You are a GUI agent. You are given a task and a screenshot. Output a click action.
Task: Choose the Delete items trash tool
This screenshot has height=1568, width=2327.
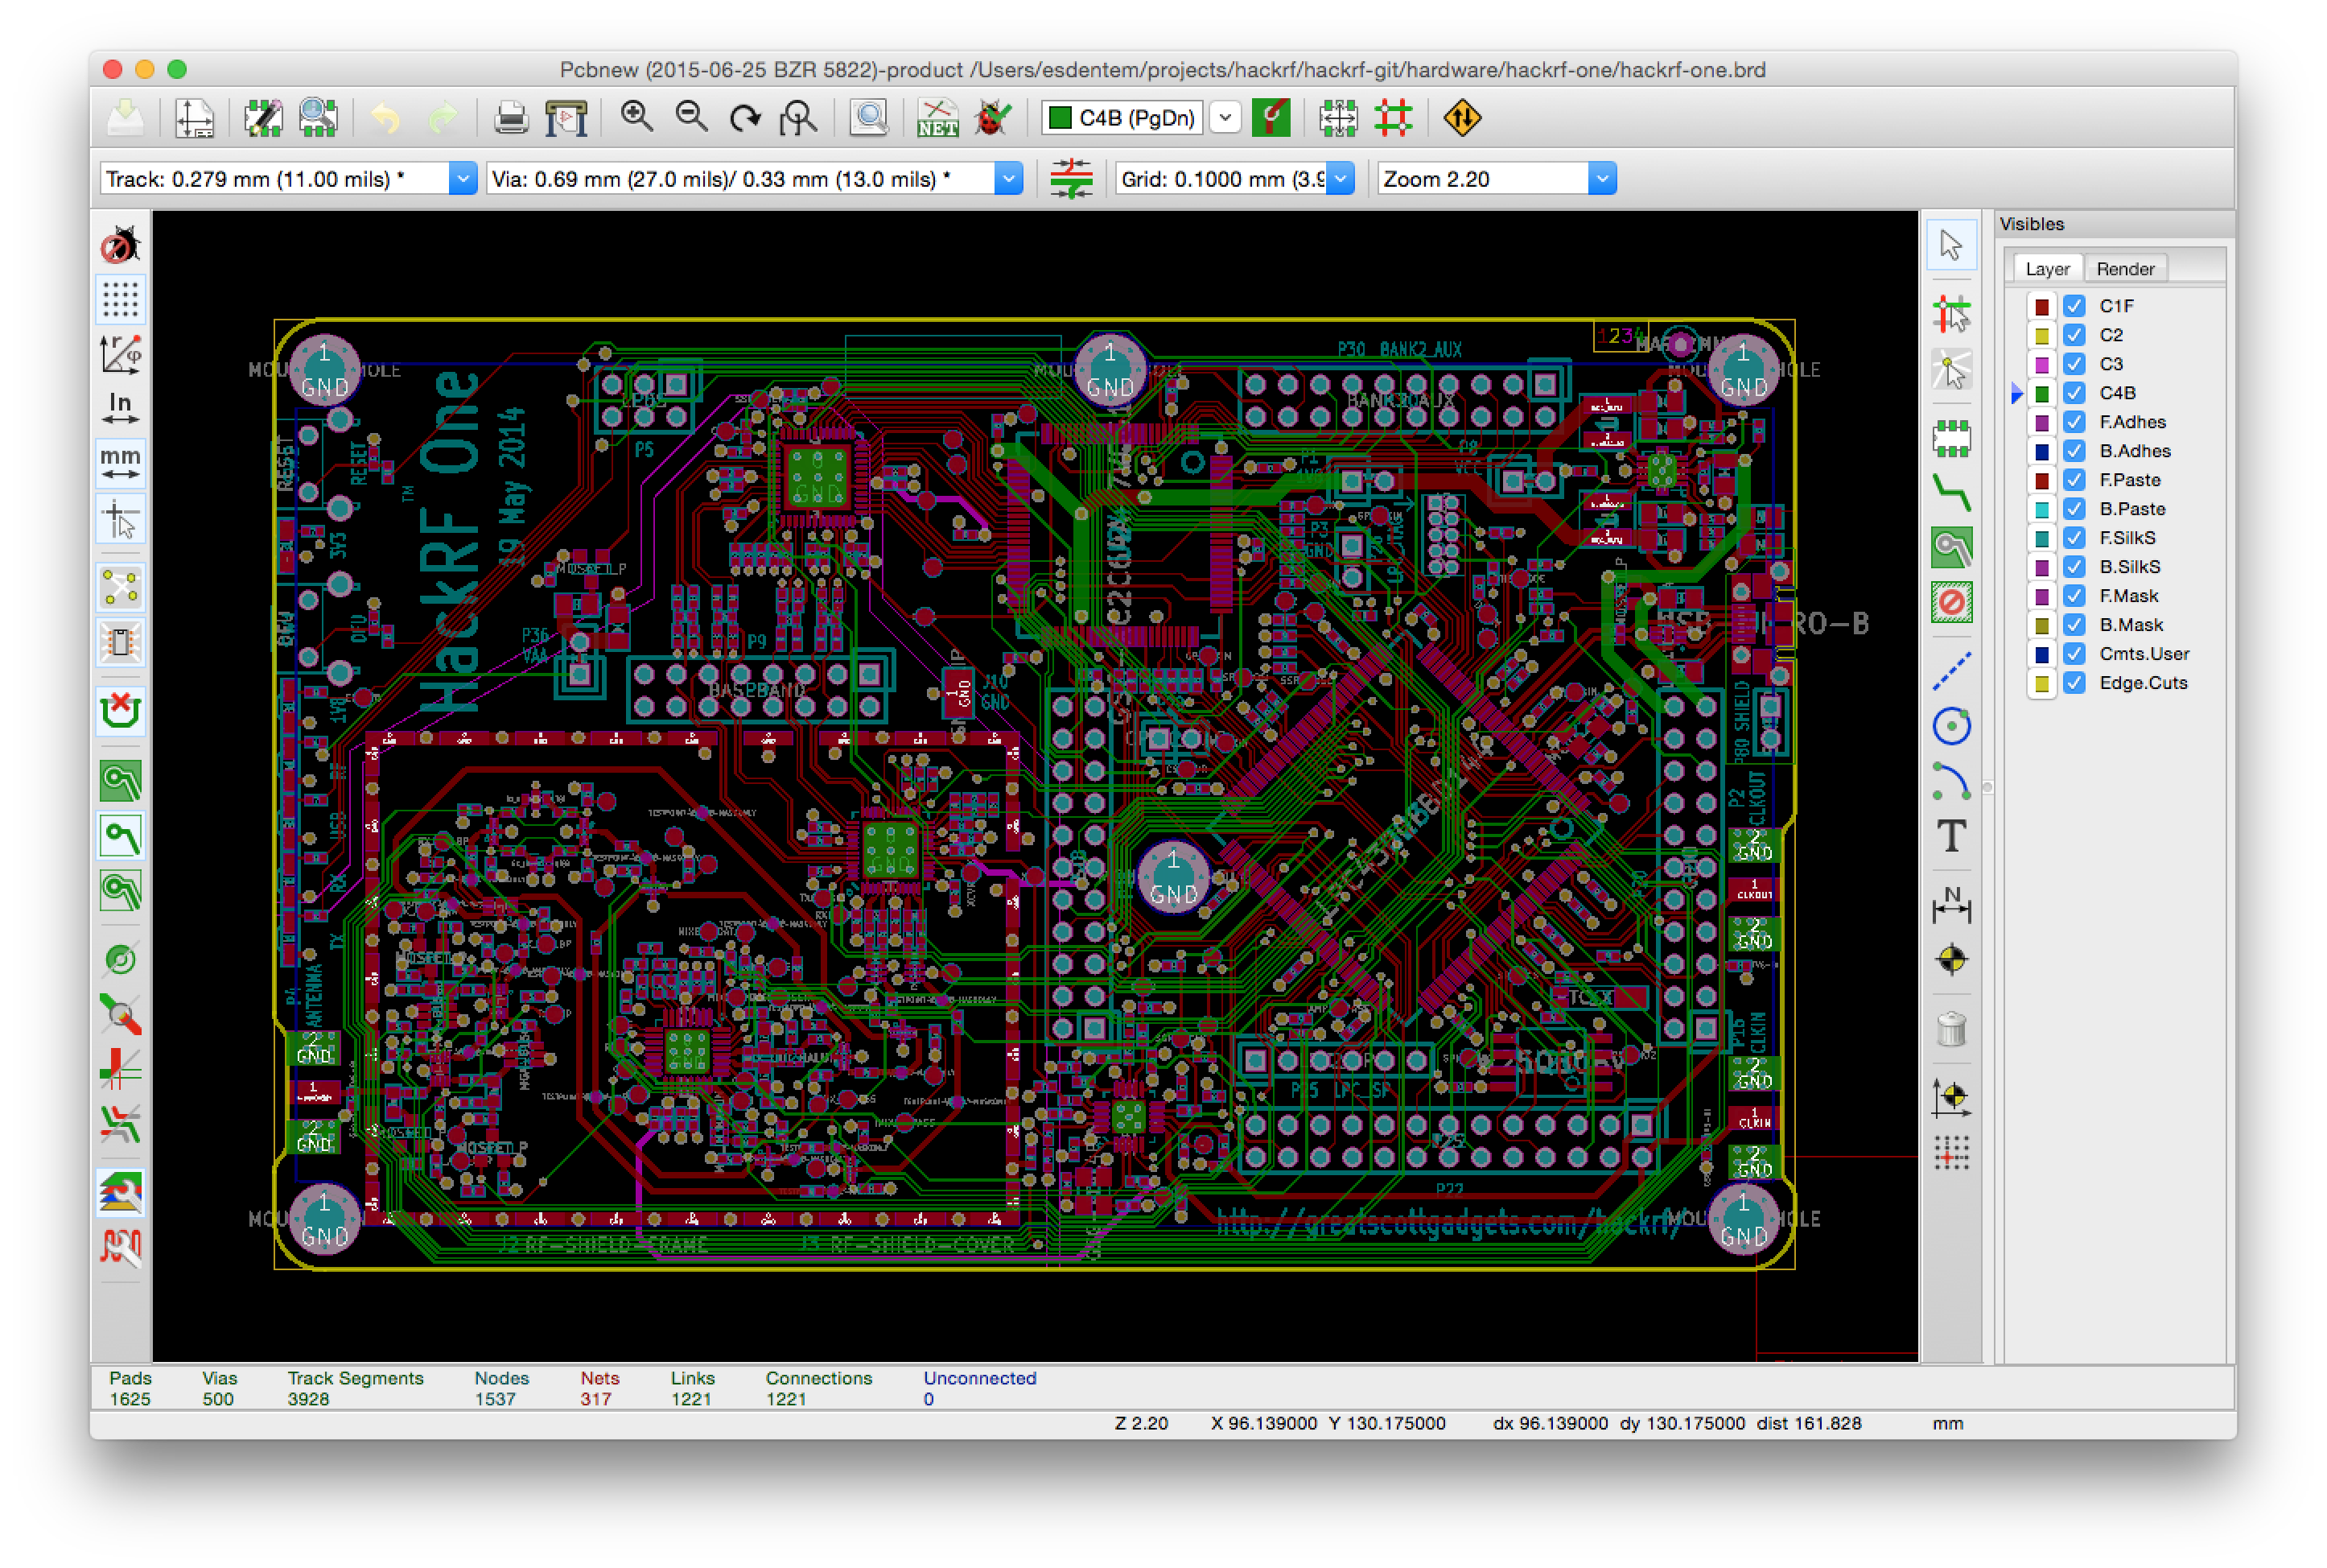point(1951,1028)
